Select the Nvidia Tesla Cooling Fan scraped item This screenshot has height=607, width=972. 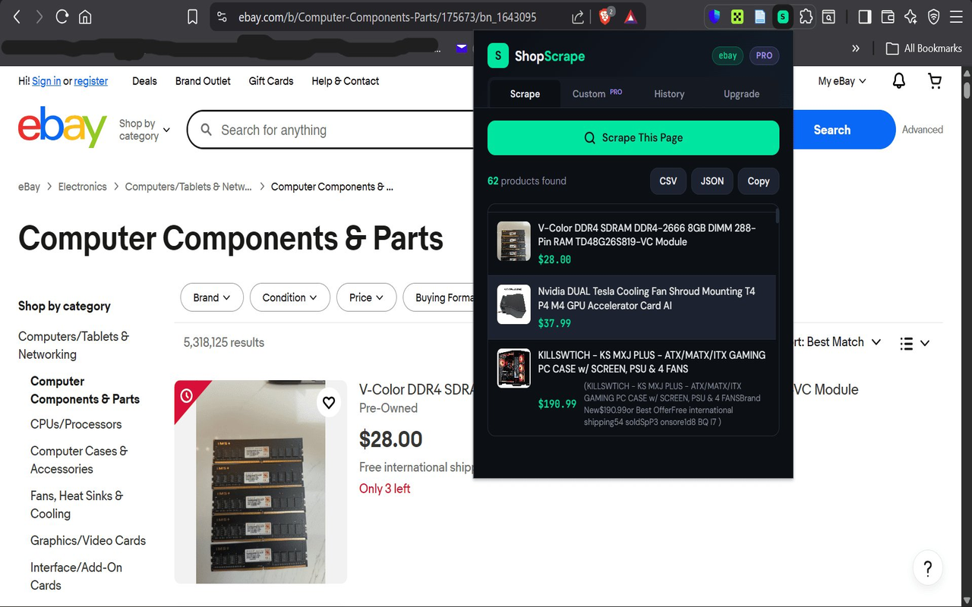click(632, 307)
